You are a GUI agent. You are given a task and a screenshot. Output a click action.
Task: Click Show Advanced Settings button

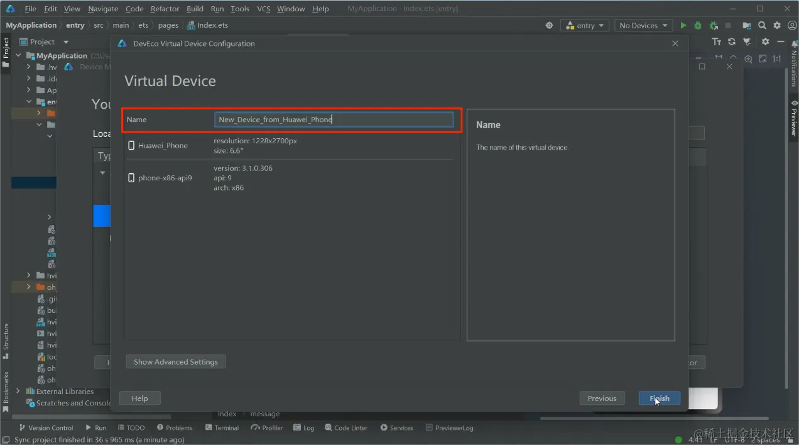point(175,362)
